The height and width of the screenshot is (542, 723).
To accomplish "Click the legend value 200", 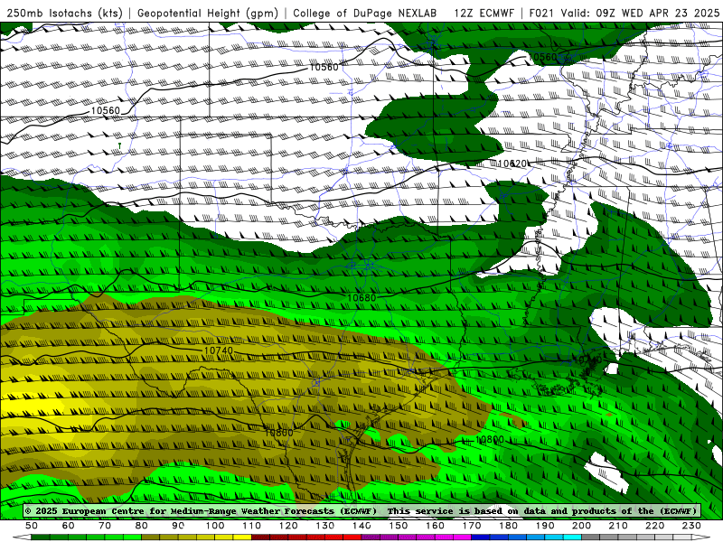I will pyautogui.click(x=581, y=526).
